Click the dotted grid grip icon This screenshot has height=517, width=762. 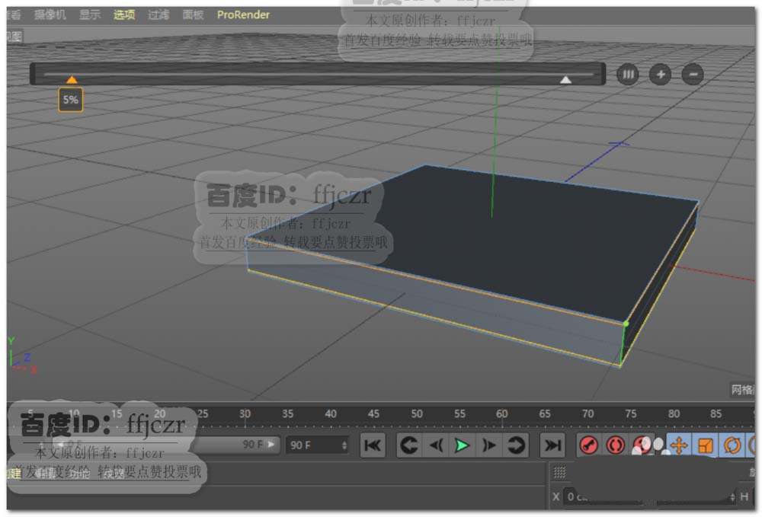click(x=559, y=472)
